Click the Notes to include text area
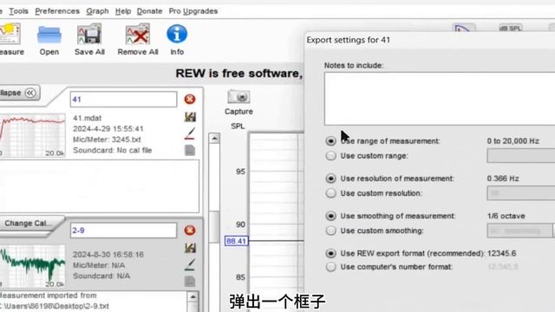 point(440,99)
